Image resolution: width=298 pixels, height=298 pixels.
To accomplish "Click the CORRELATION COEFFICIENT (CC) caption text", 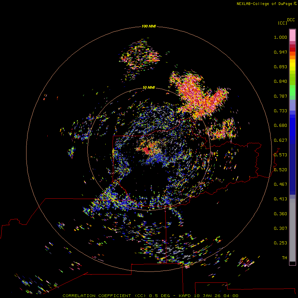I will coord(104,296).
